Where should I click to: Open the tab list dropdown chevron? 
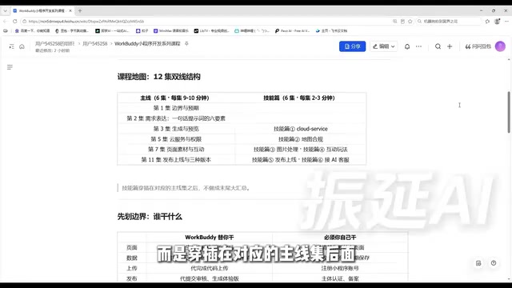pos(5,10)
